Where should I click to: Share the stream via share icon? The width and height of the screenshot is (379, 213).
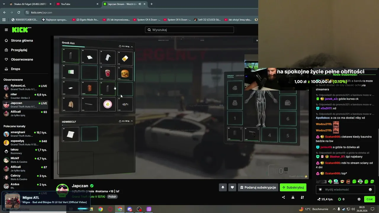point(283,197)
